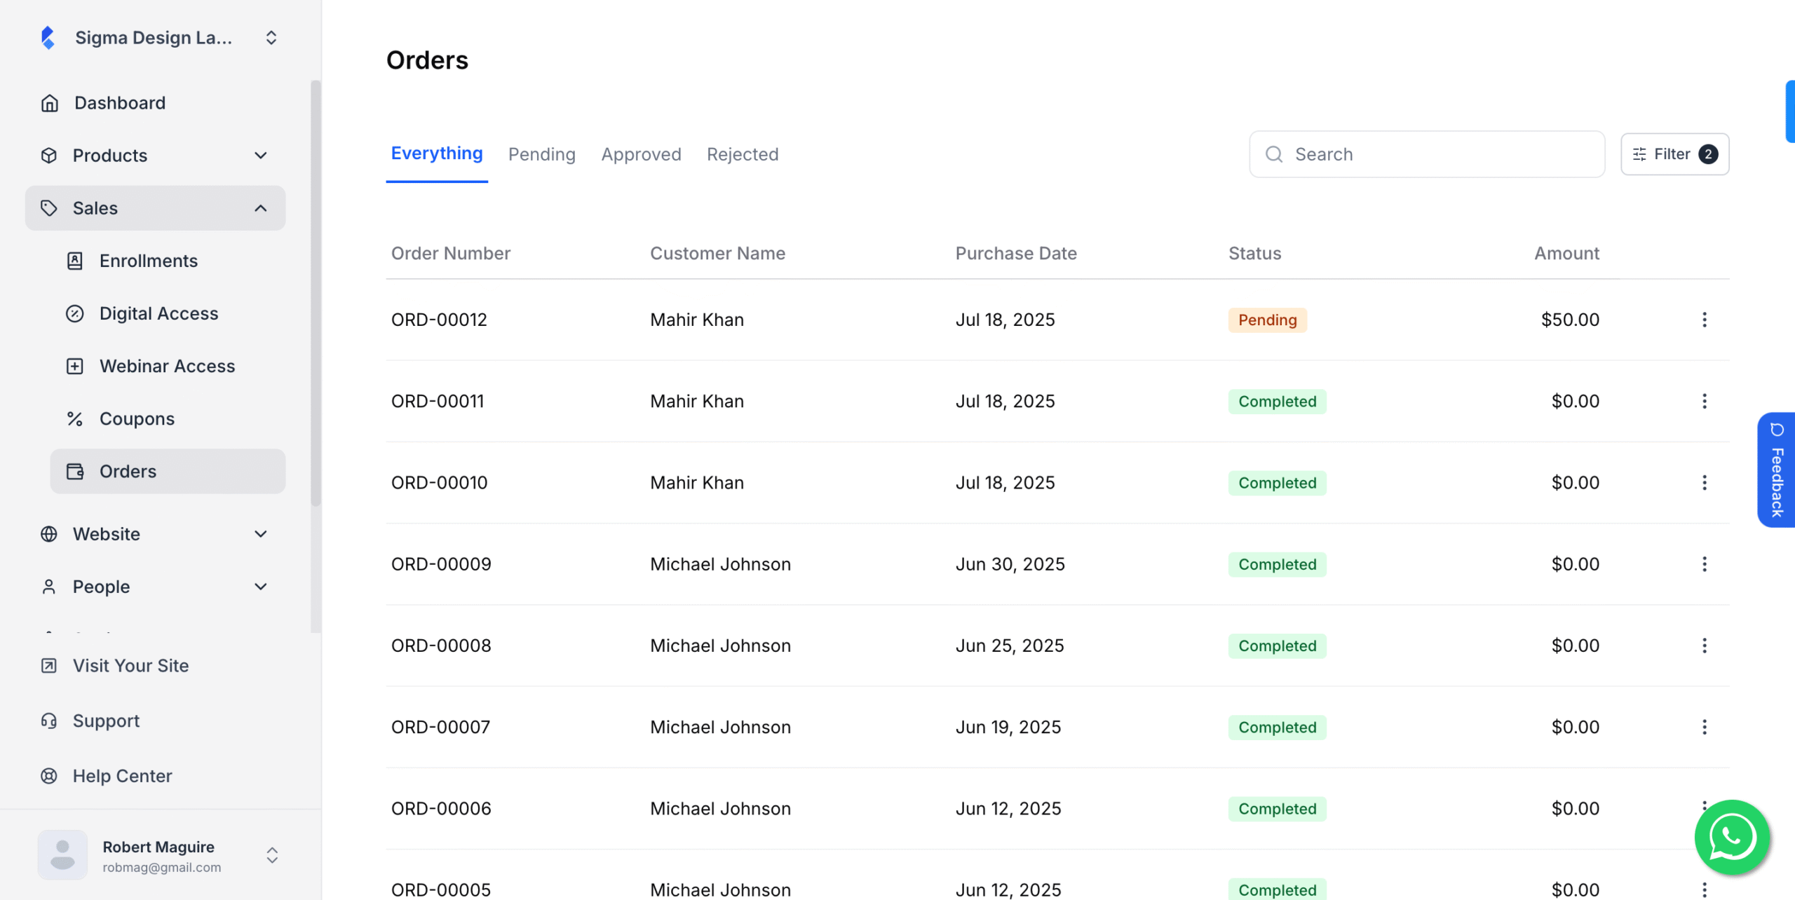Click the Webinar Access plus icon
The width and height of the screenshot is (1795, 900).
(75, 366)
